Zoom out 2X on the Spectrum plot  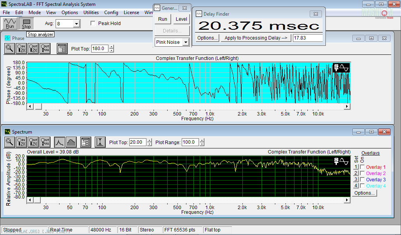tap(34, 142)
